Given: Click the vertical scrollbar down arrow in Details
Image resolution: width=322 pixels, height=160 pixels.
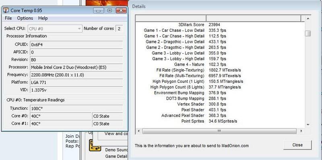Looking at the screenshot, I should click(308, 125).
